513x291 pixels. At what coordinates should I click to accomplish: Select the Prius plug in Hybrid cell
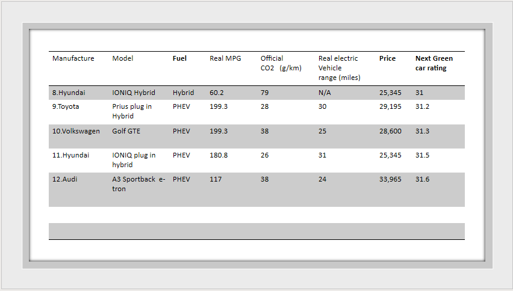click(132, 111)
